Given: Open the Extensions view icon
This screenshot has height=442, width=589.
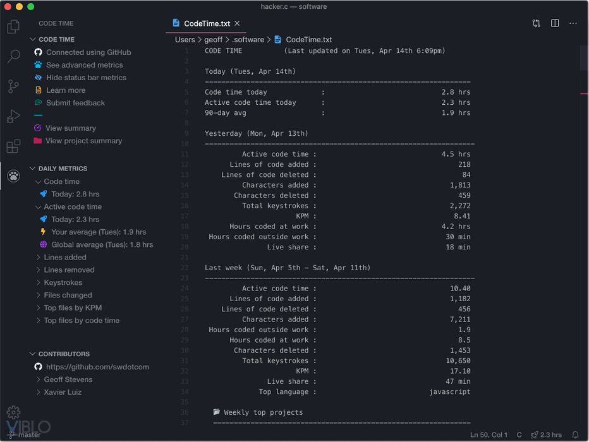Looking at the screenshot, I should click(13, 146).
